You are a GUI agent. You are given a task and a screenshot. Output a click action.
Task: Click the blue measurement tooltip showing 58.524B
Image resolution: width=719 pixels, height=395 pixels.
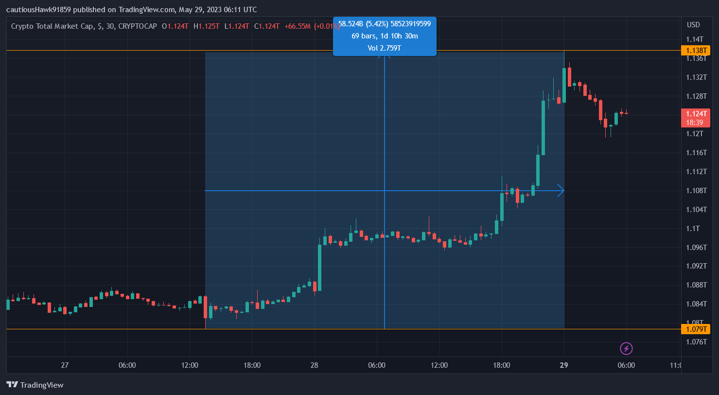pyautogui.click(x=385, y=36)
